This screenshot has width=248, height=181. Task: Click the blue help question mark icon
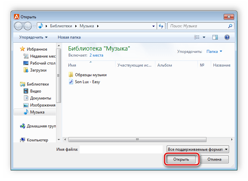227,37
